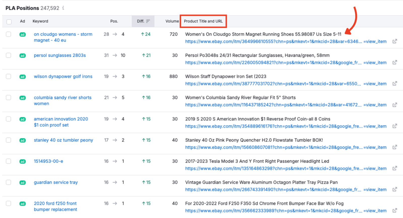Open keyword on cloudgo womens - storm magnet

click(x=63, y=37)
